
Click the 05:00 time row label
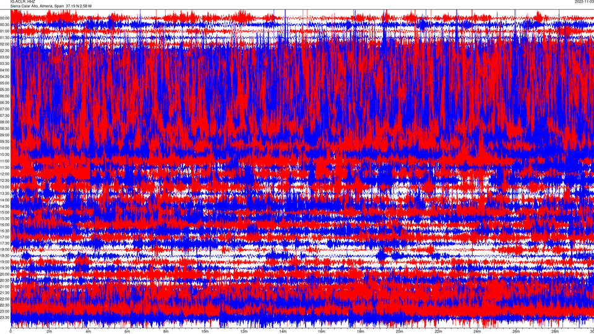tap(4, 83)
